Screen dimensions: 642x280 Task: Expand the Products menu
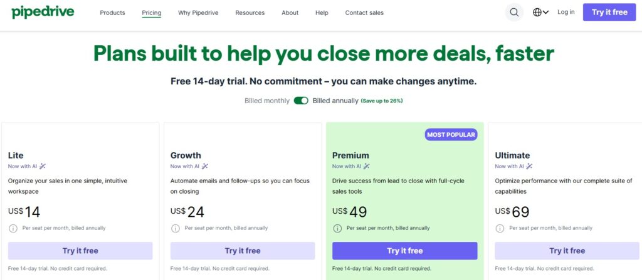pyautogui.click(x=112, y=12)
